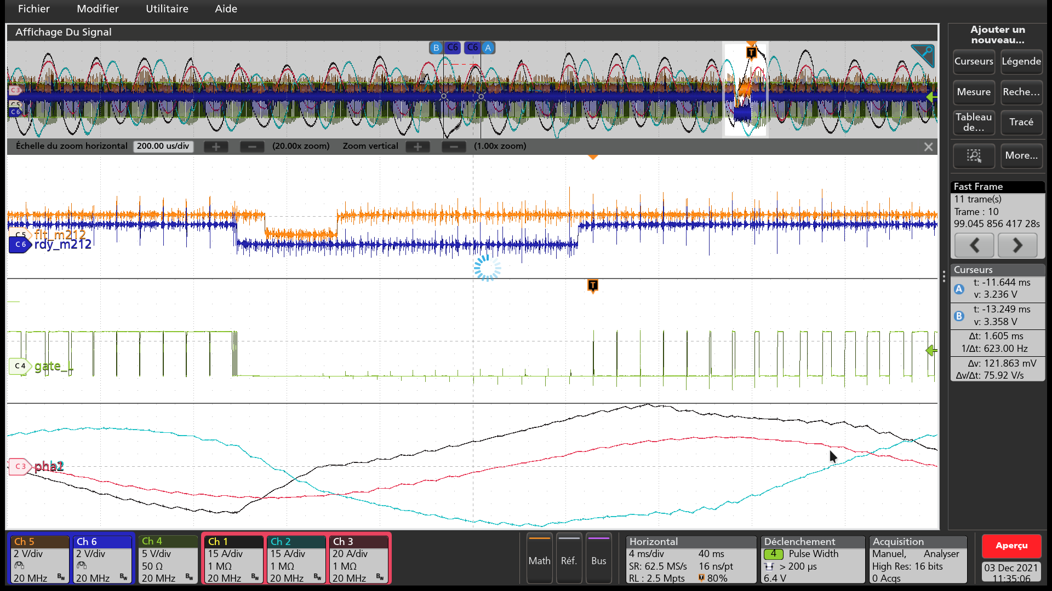Viewport: 1052px width, 591px height.
Task: Increase vertical zoom with plus button
Action: (418, 147)
